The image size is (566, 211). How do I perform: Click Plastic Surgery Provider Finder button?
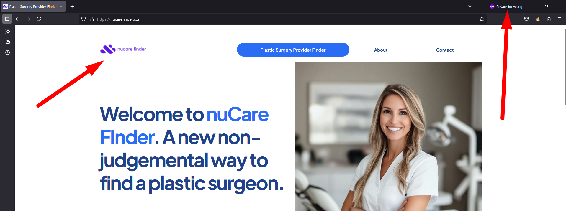[x=293, y=50]
